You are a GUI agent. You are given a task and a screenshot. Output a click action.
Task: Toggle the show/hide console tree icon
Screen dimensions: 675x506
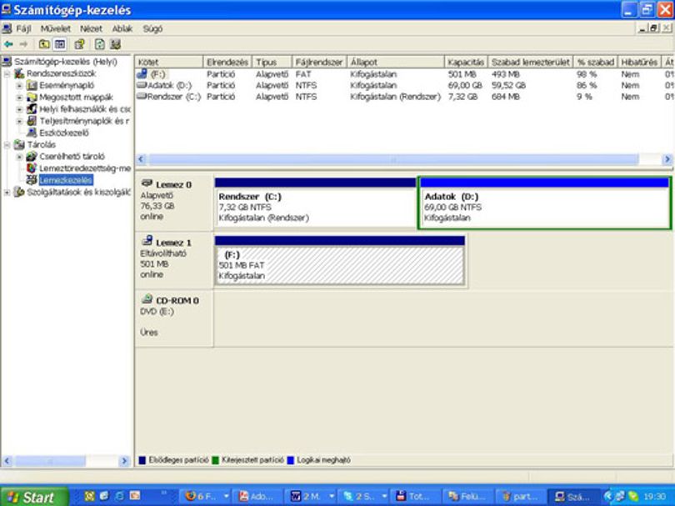coord(60,44)
